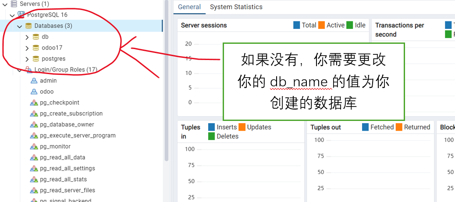Select the Login/Group Roles (17) node

click(66, 70)
